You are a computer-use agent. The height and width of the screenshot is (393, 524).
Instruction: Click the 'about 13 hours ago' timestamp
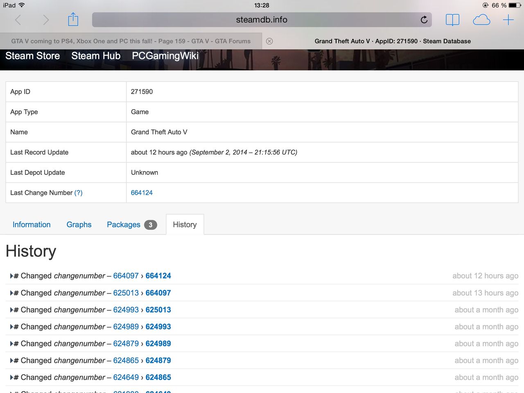(x=485, y=293)
